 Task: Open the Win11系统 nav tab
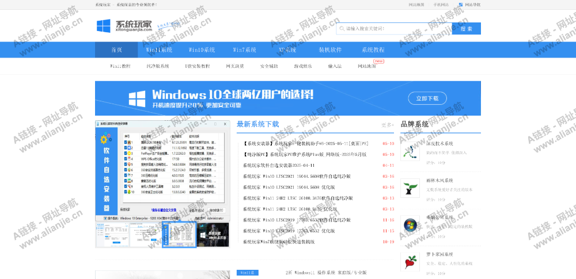[x=159, y=50]
